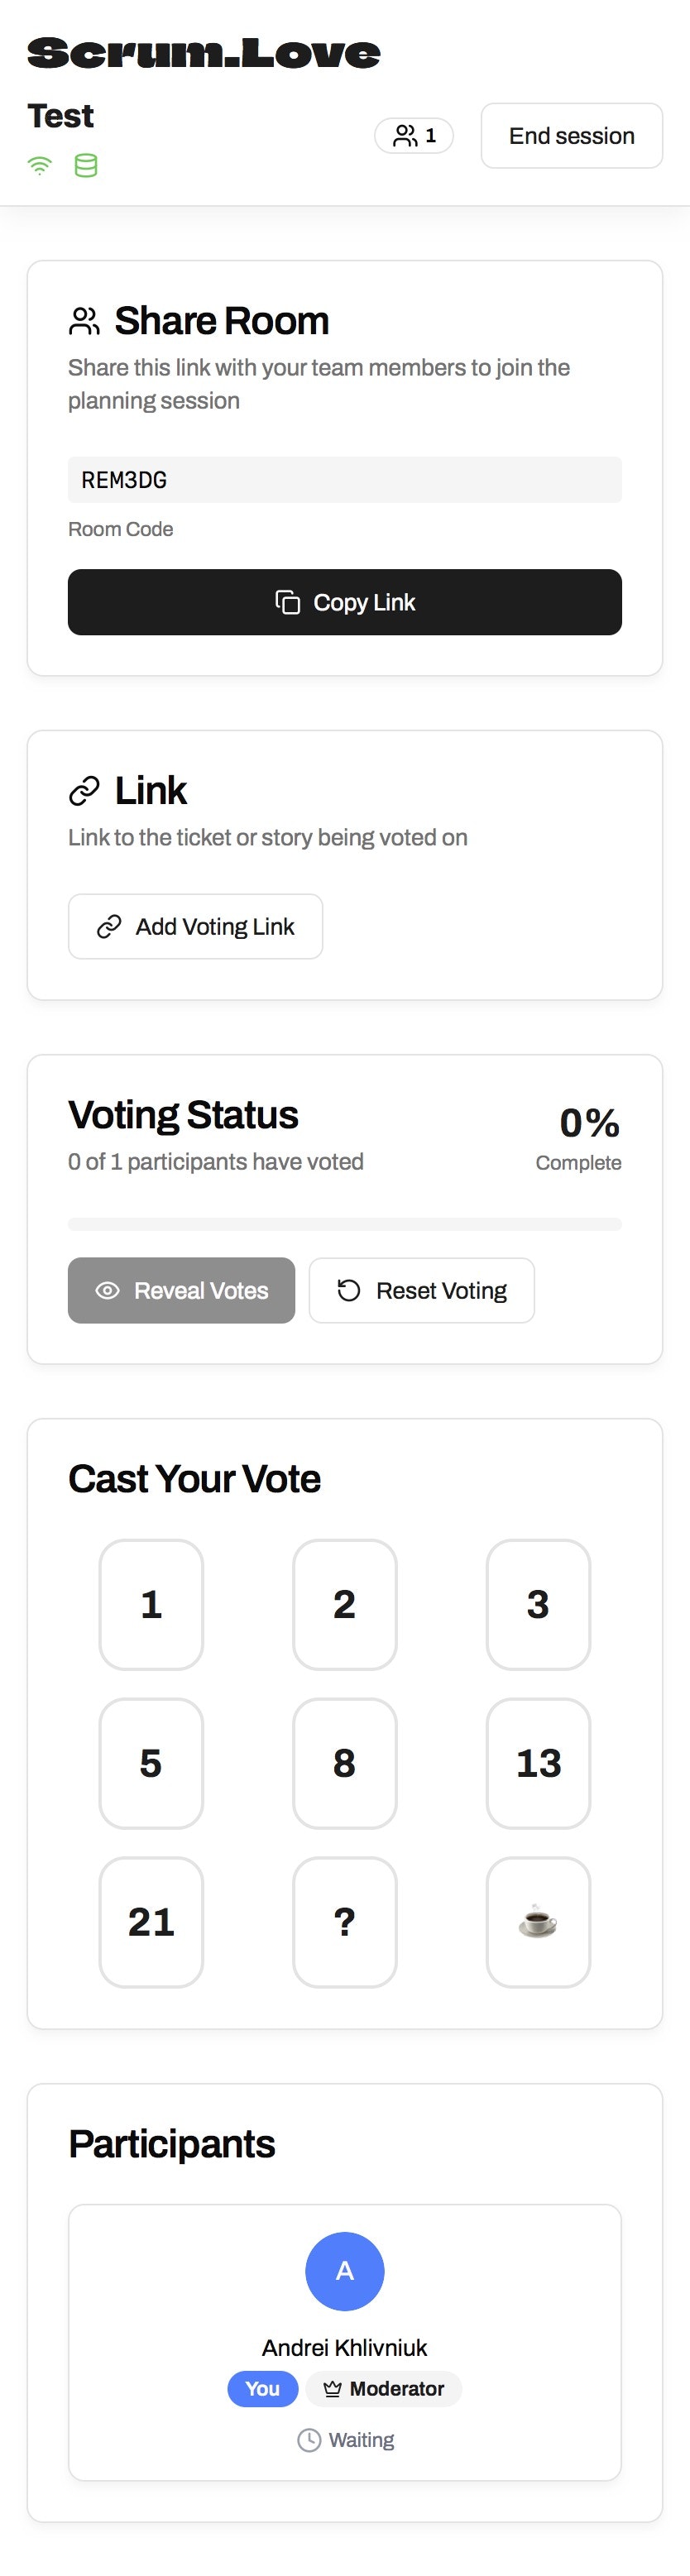The height and width of the screenshot is (2576, 690).
Task: Reveal votes with the eye button
Action: tap(181, 1291)
